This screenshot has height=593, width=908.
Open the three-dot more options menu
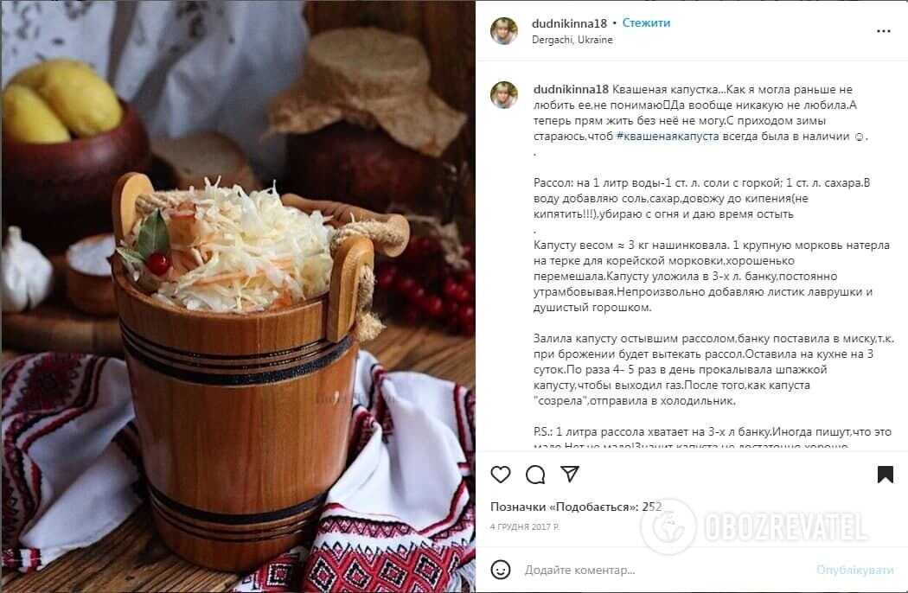tap(884, 31)
